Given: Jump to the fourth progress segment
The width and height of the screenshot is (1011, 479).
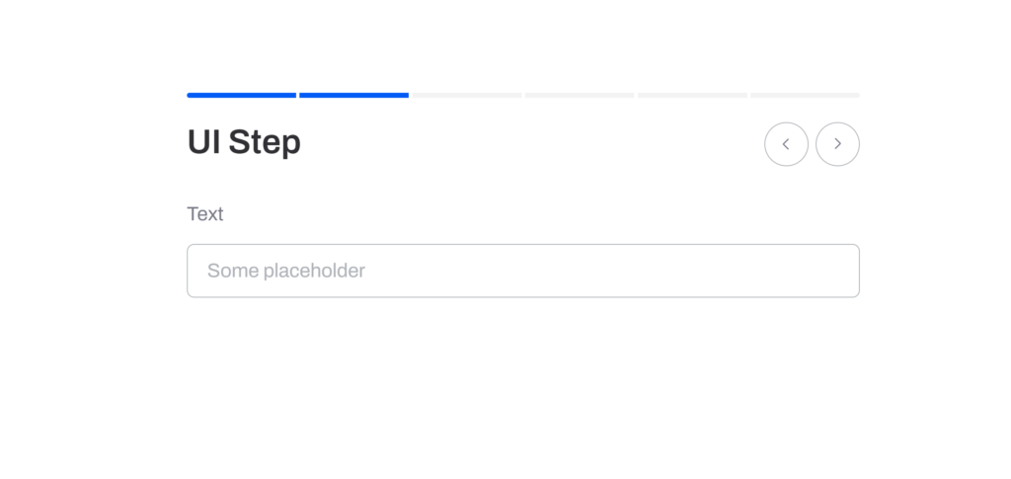Looking at the screenshot, I should (579, 95).
